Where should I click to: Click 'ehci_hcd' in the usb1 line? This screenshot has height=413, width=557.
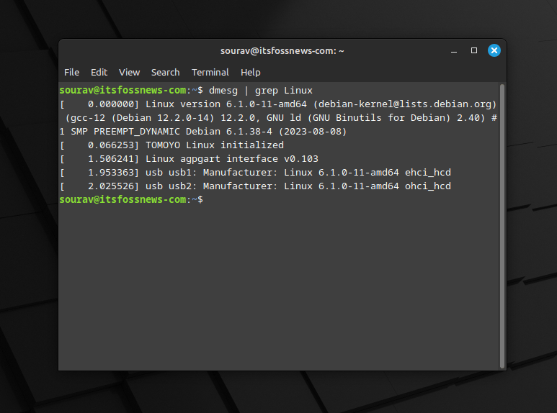(x=428, y=173)
